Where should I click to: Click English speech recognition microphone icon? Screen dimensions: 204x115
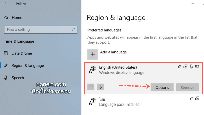click(x=191, y=67)
